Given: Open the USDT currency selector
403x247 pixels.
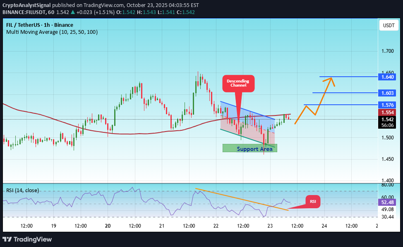Looking at the screenshot, I should click(x=389, y=26).
